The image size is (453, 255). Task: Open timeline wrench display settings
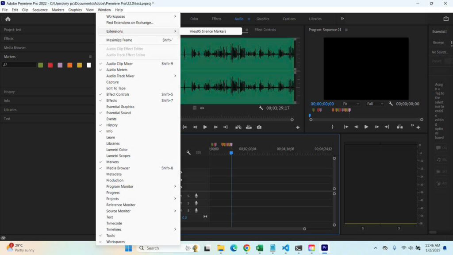pos(188,153)
